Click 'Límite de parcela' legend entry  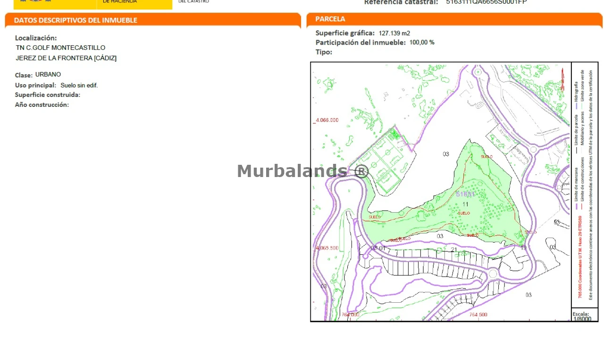click(x=576, y=130)
